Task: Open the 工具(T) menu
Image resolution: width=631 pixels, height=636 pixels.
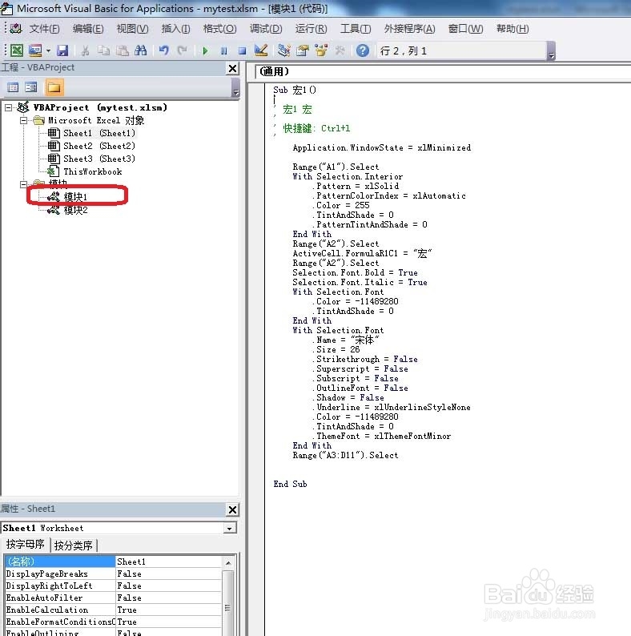Action: point(356,29)
